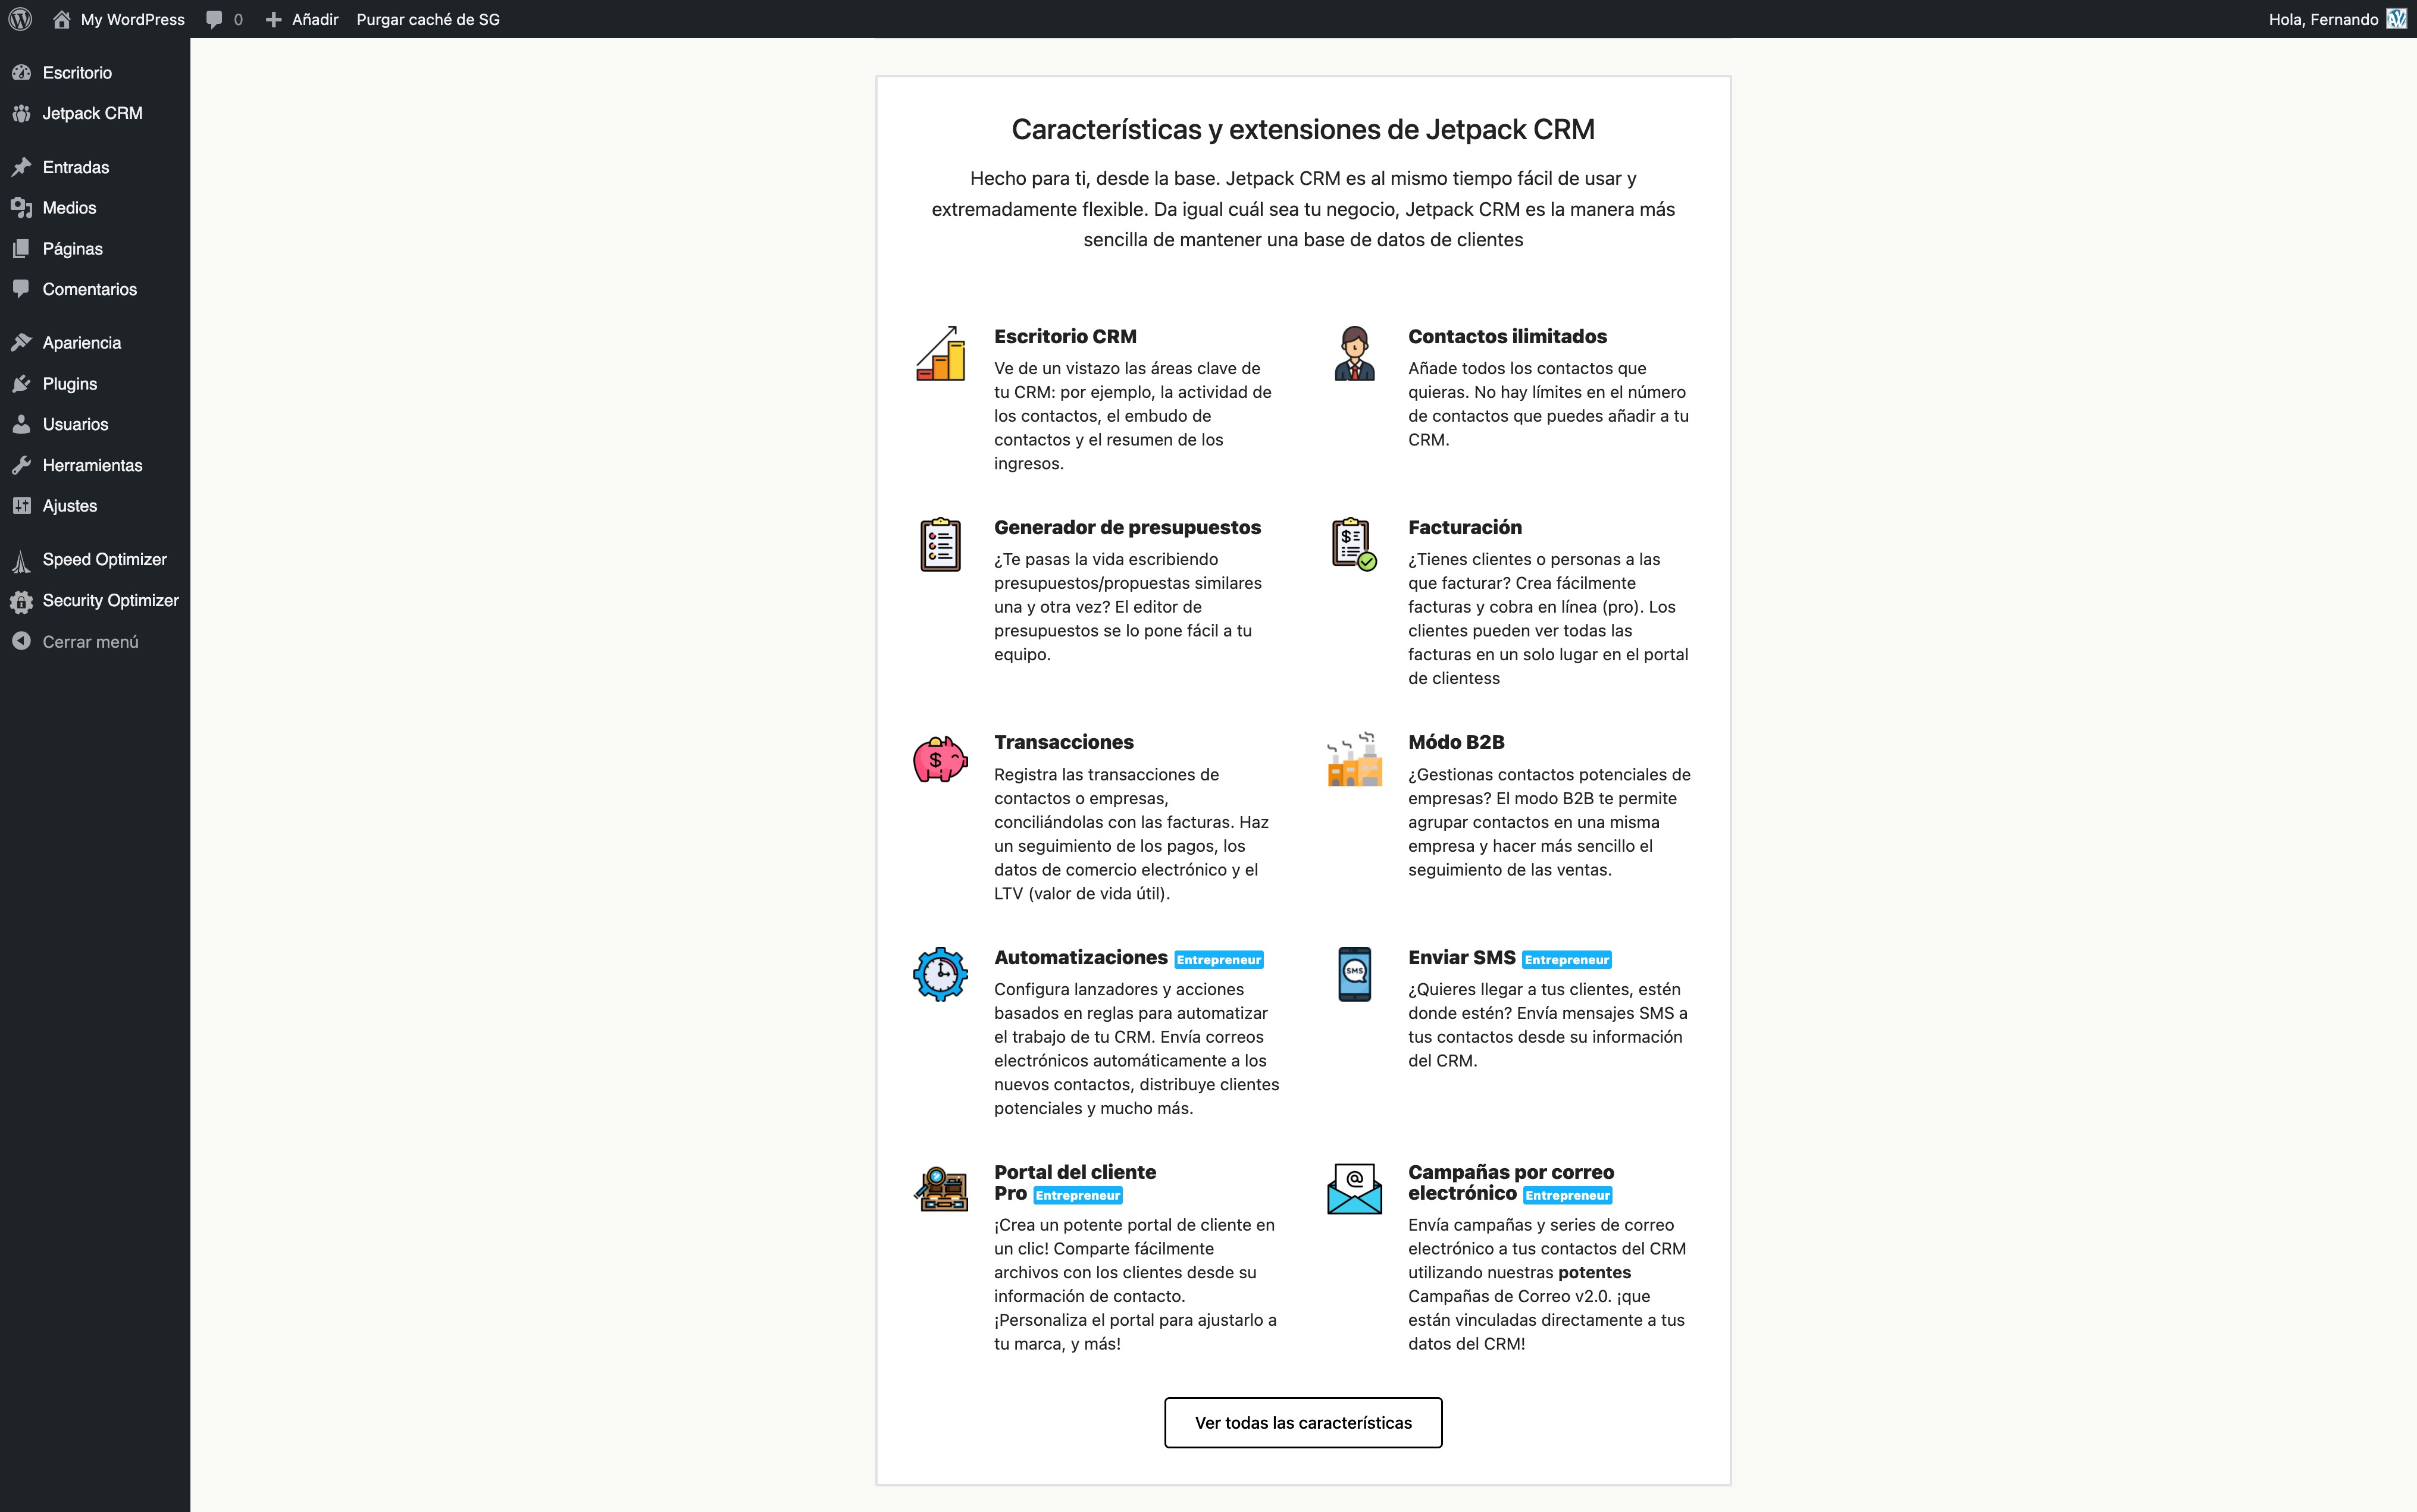Click the Módo B2B heading
The image size is (2417, 1512).
(x=1457, y=742)
